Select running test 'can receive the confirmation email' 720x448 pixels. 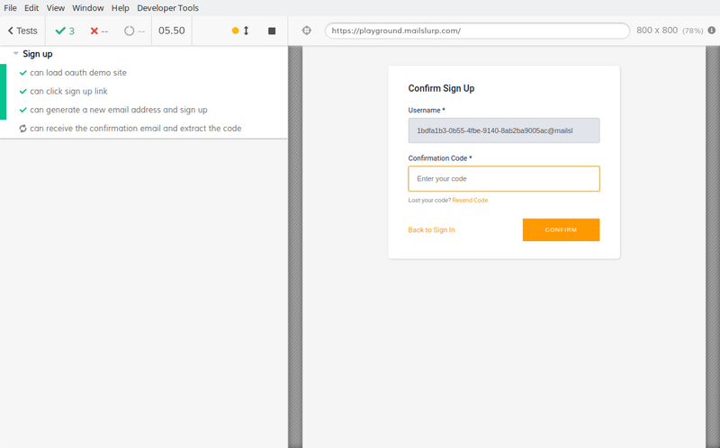pos(136,129)
